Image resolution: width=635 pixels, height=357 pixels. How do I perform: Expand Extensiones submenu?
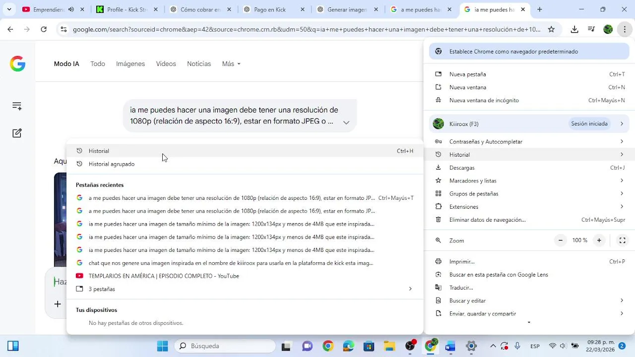click(529, 206)
